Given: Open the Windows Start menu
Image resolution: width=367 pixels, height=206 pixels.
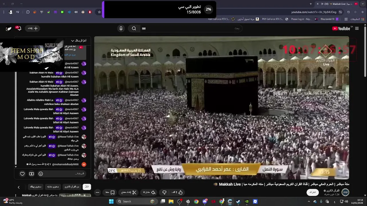Looking at the screenshot, I should [x=111, y=201].
